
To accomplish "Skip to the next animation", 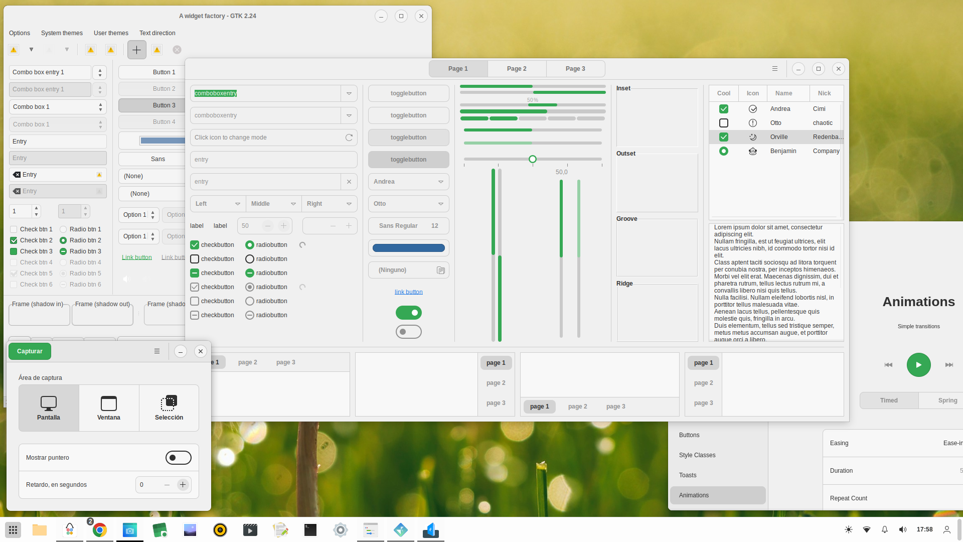I will [x=949, y=365].
